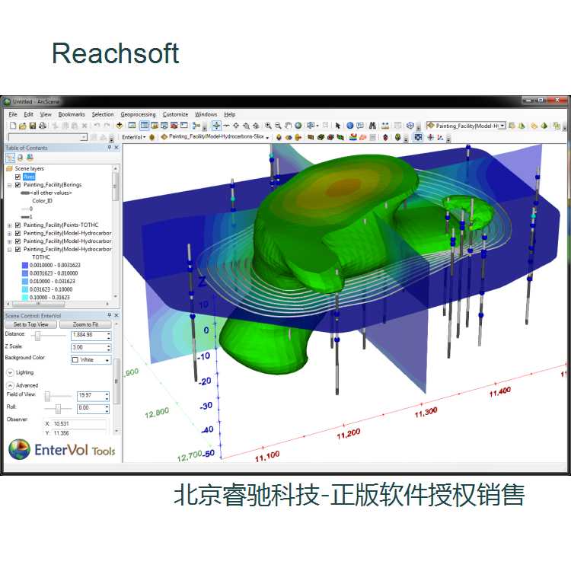
Task: Select the blue Identify tool
Action: [x=350, y=126]
